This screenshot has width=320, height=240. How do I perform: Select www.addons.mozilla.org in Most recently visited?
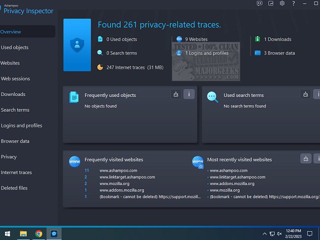232,183
